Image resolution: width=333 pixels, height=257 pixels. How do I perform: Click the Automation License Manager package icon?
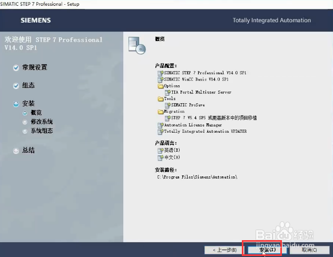[x=161, y=125]
